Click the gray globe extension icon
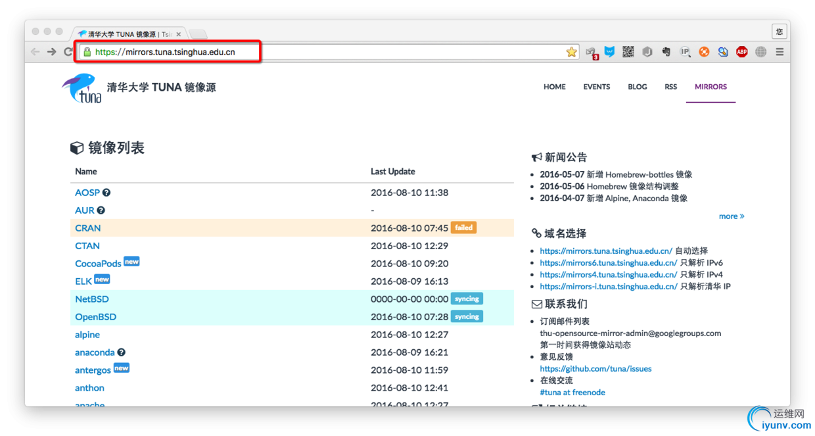This screenshot has width=815, height=436. coord(760,51)
